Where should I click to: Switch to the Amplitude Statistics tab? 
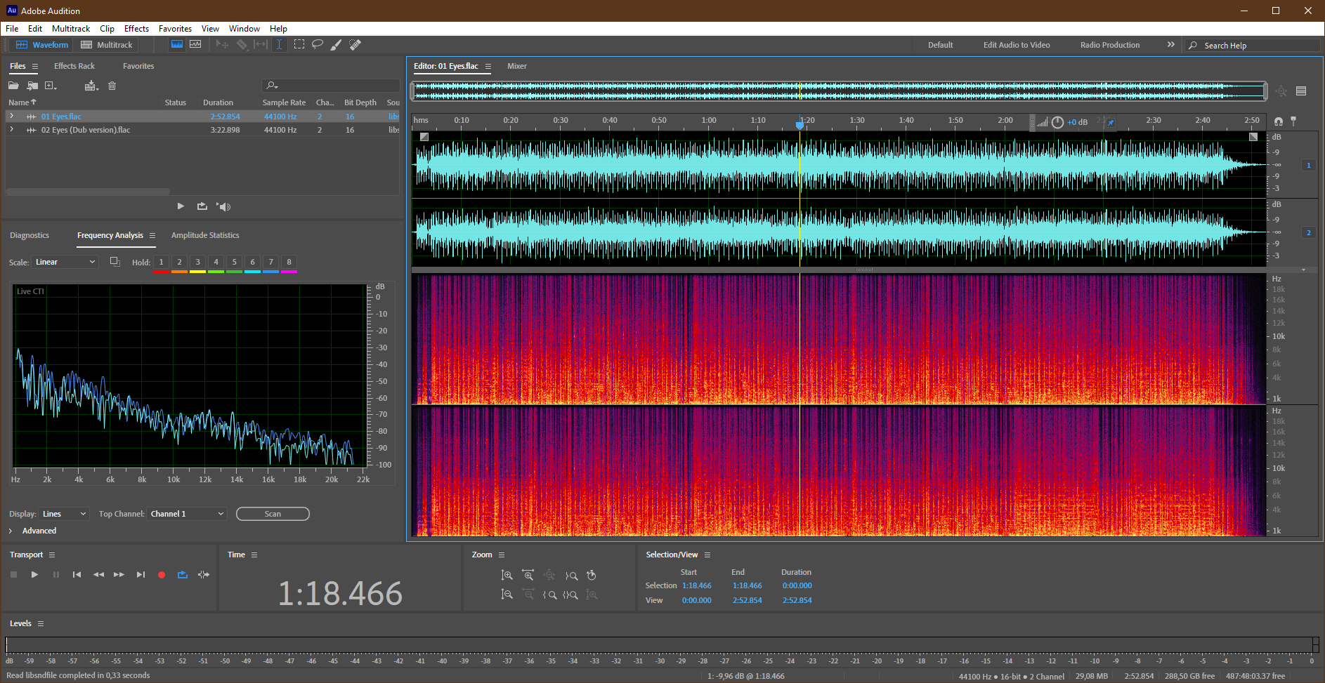click(205, 235)
